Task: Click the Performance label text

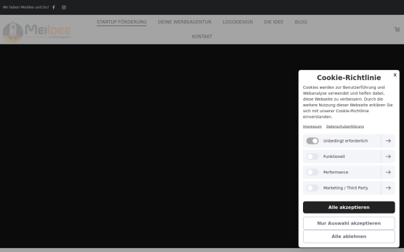Action: click(x=336, y=172)
